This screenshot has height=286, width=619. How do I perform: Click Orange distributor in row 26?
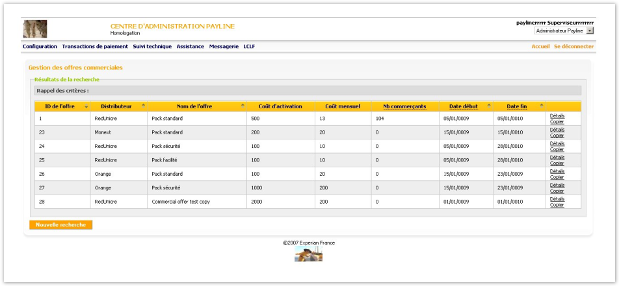[103, 174]
